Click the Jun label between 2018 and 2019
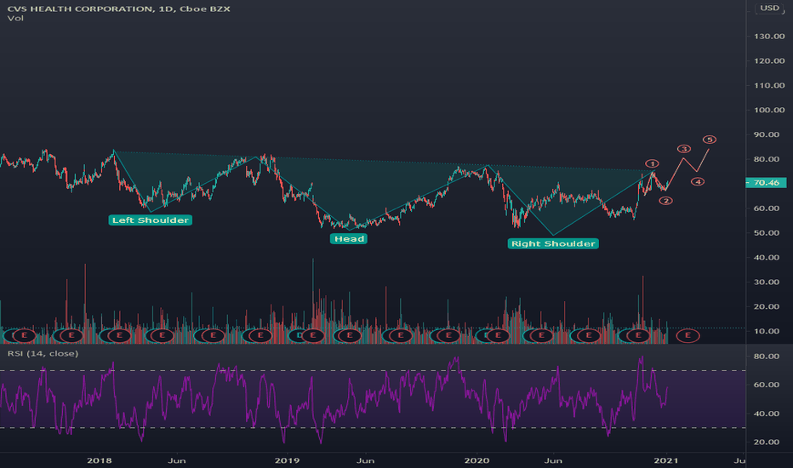793x468 pixels. point(176,460)
